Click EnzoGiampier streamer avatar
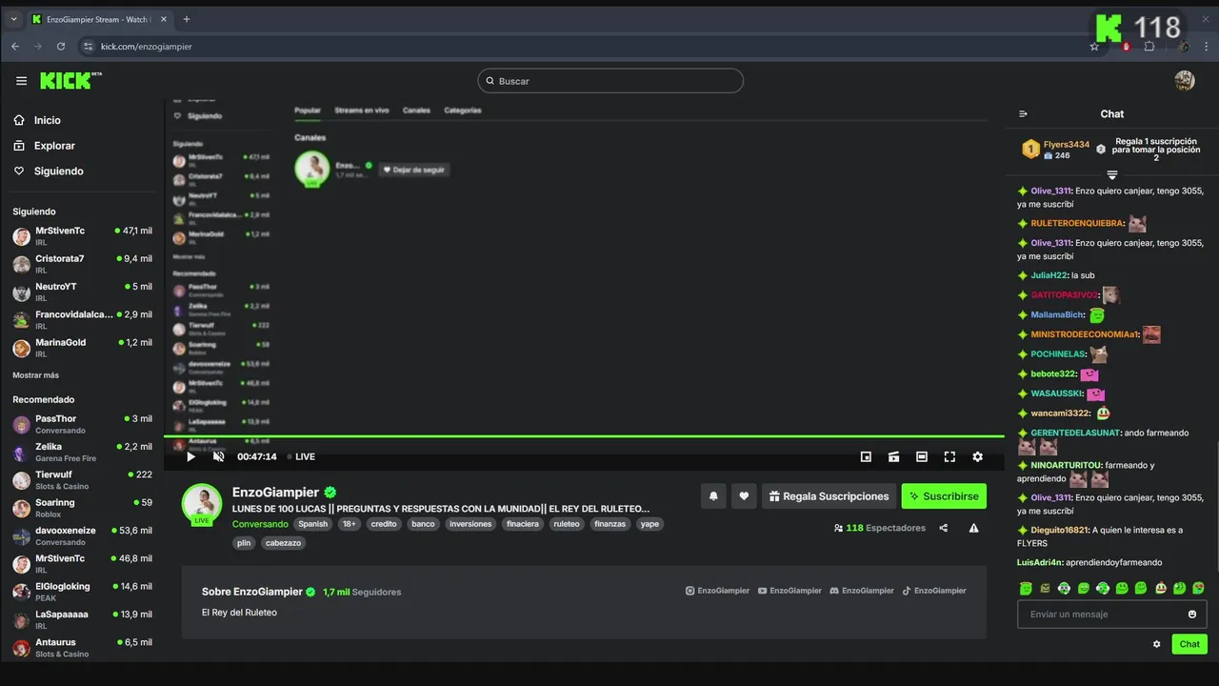The height and width of the screenshot is (686, 1219). (x=202, y=503)
